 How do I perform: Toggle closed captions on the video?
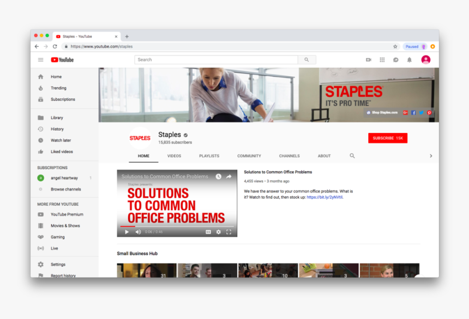coord(208,232)
